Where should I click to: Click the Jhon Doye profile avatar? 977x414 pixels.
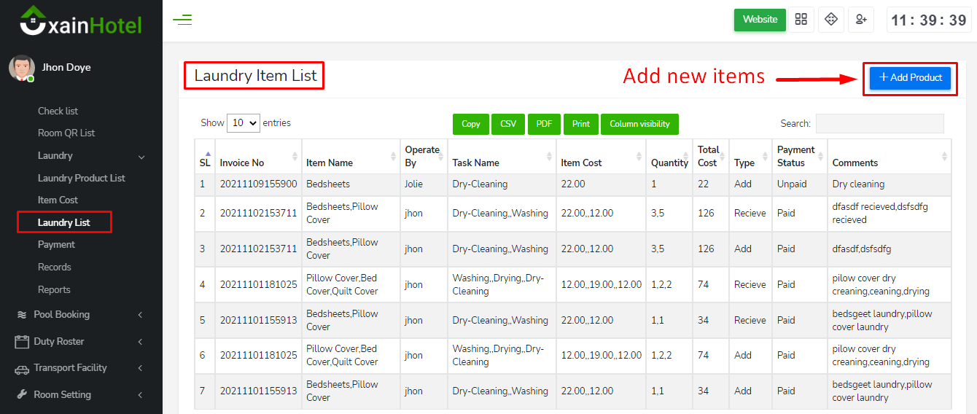tap(21, 68)
